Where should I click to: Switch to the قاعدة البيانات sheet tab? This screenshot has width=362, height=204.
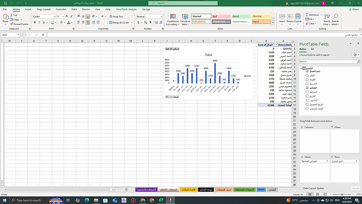[x=188, y=190]
